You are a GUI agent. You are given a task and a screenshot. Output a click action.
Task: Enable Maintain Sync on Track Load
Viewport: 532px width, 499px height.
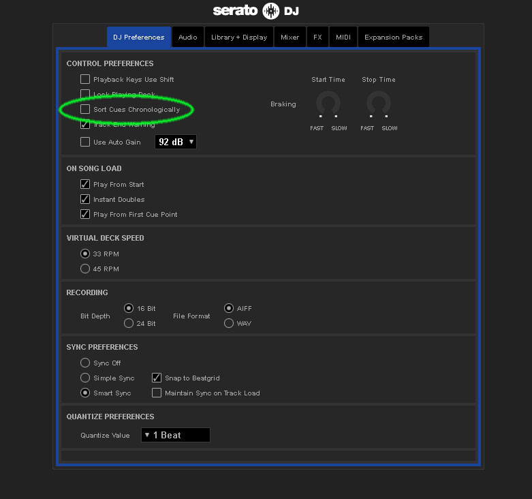coord(157,393)
